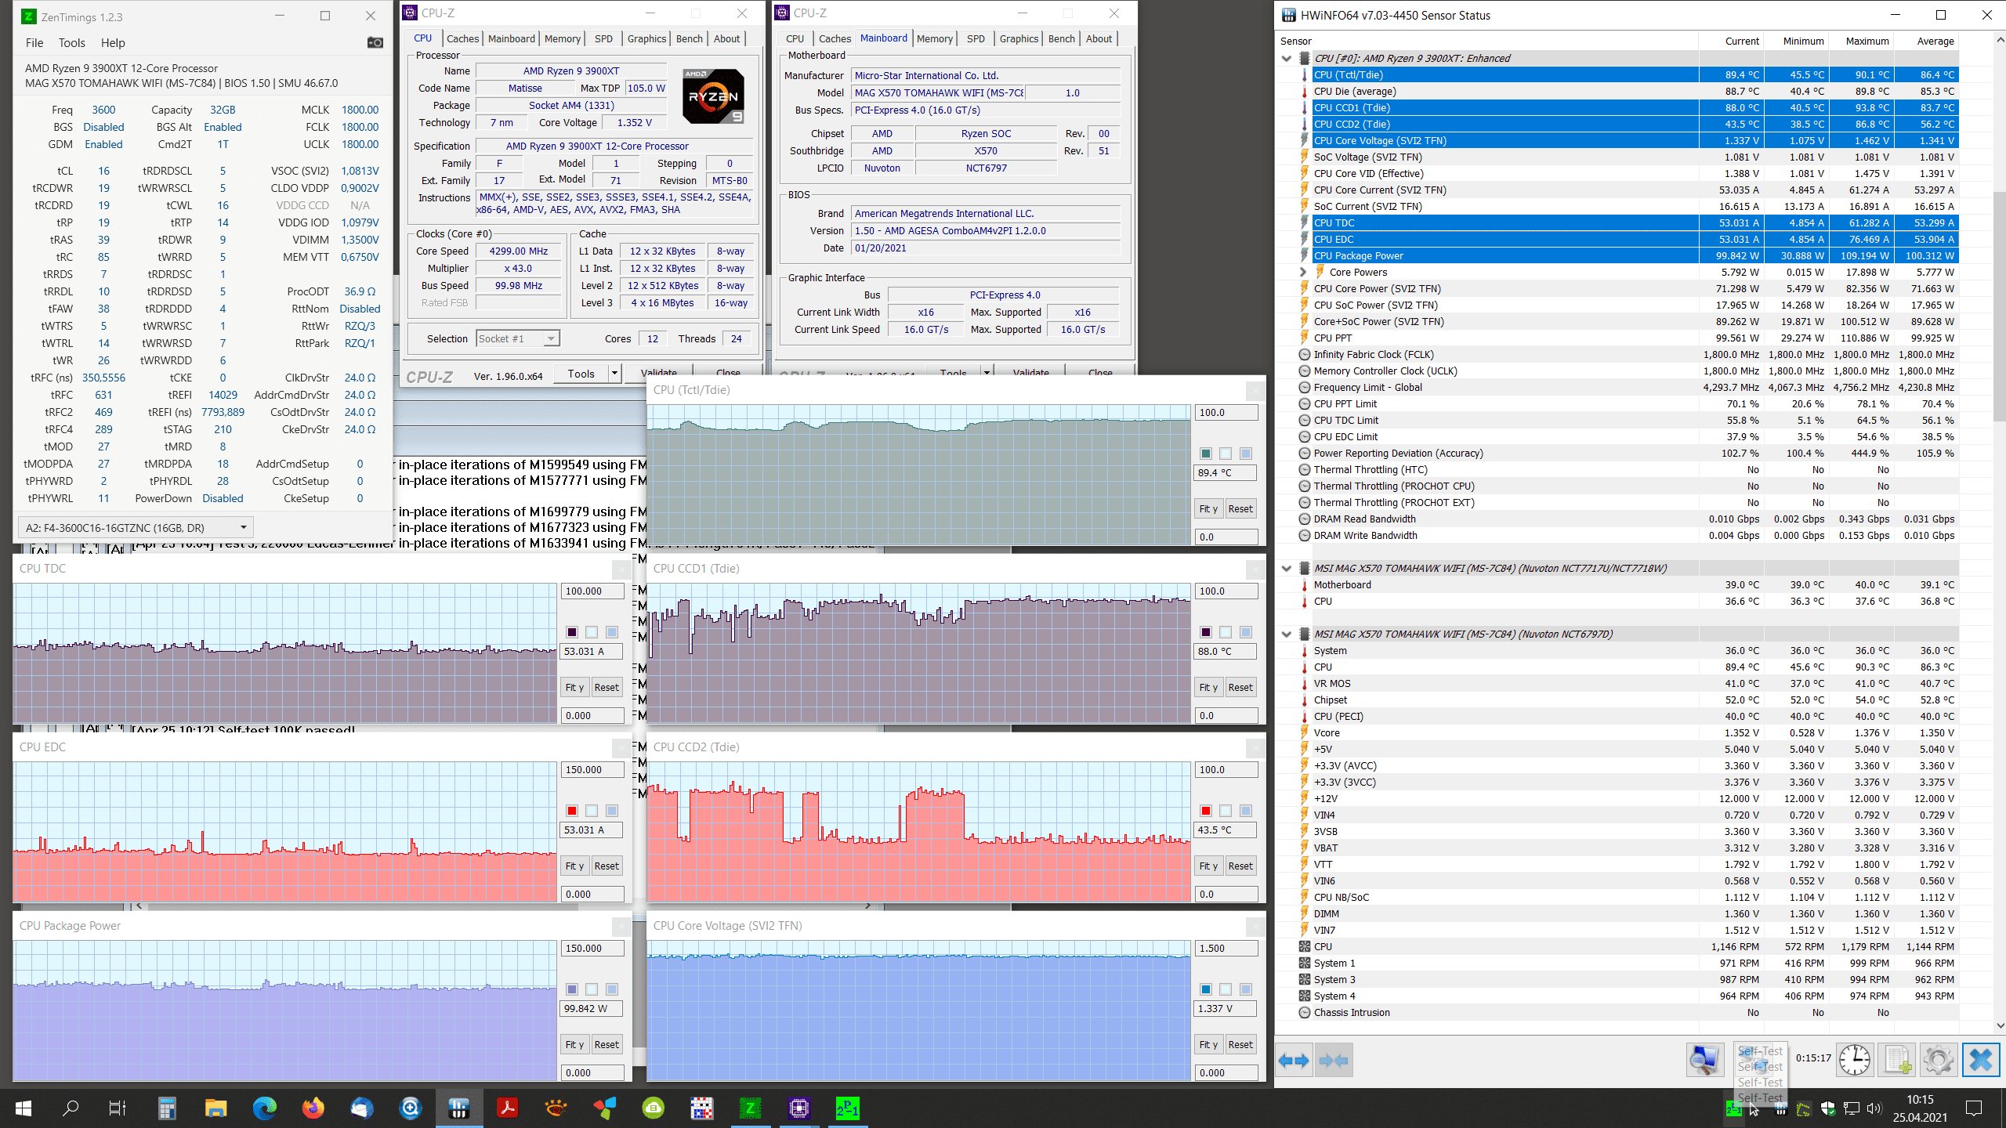
Task: Click Fit y in CPU EDC graph
Action: (574, 866)
